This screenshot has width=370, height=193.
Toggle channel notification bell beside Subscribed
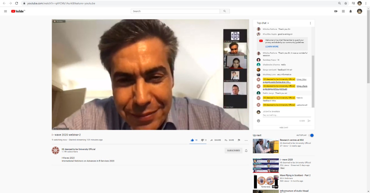coord(246,151)
